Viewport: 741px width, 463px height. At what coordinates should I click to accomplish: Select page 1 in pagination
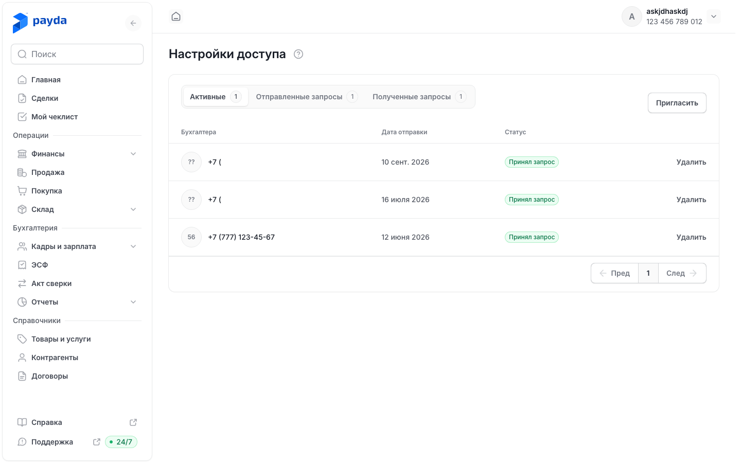648,273
